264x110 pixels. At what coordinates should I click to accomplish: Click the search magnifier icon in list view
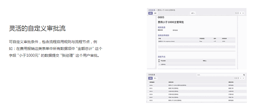click(244, 75)
